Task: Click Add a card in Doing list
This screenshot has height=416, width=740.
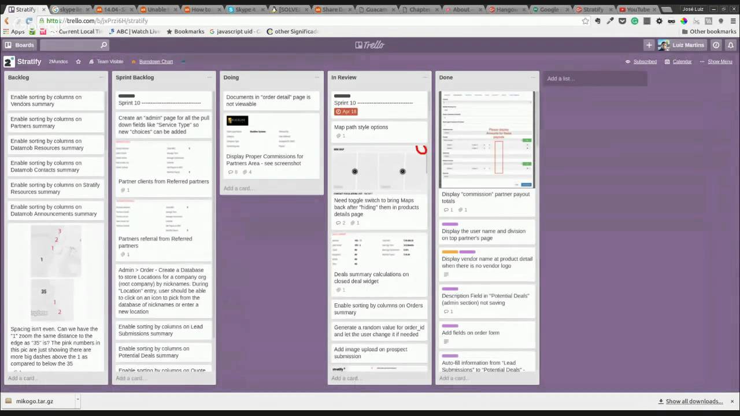Action: 239,188
